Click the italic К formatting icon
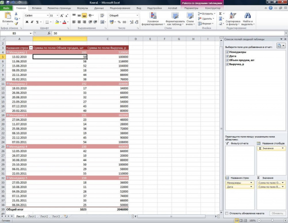This screenshot has height=223, width=288. 32,22
